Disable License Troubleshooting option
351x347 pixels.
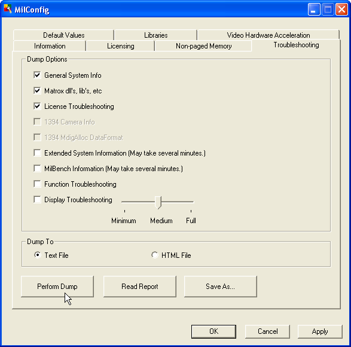tap(37, 106)
